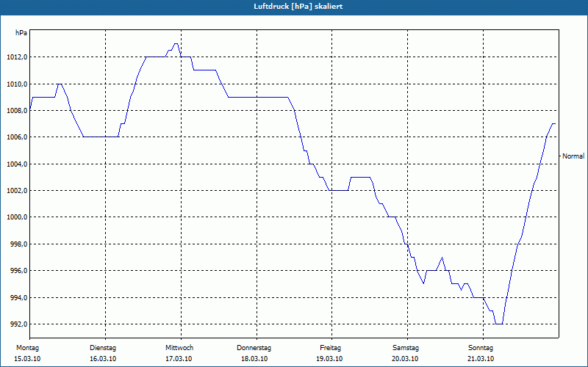Select the Mittwoch day label

click(x=179, y=348)
